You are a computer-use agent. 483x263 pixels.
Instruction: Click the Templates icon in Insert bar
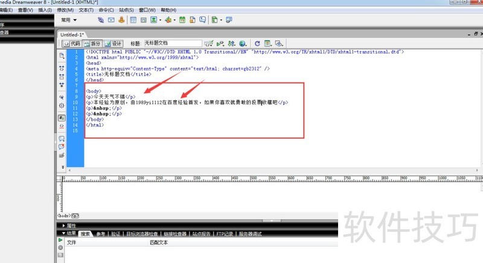(215, 20)
